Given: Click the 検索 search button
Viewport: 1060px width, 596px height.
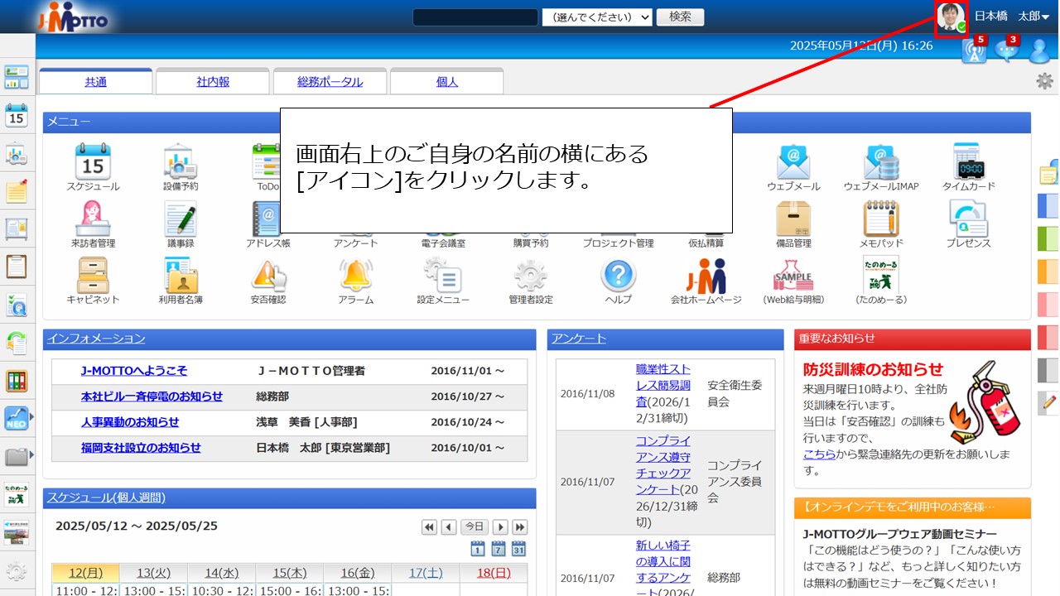Looking at the screenshot, I should 680,17.
